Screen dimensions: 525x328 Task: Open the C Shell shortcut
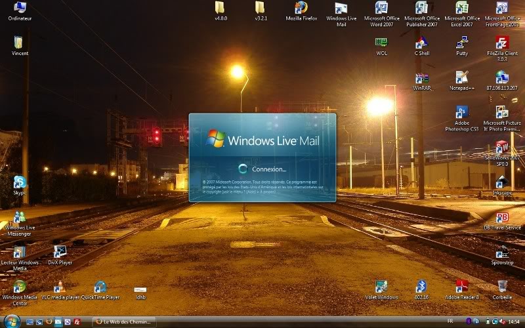421,46
